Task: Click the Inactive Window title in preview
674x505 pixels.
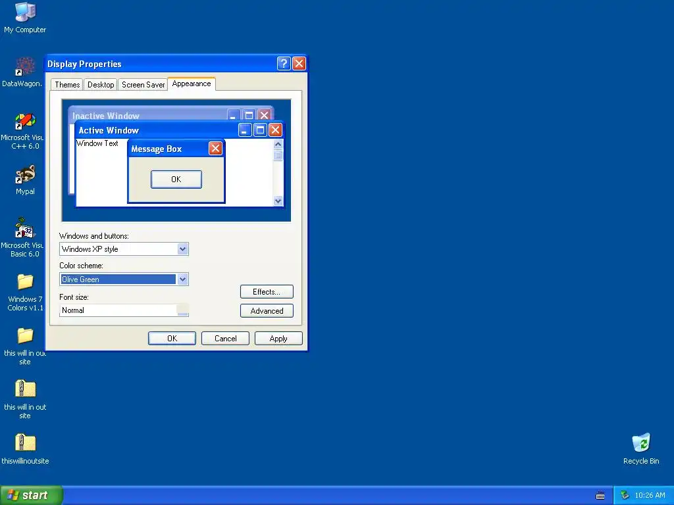Action: click(x=106, y=116)
